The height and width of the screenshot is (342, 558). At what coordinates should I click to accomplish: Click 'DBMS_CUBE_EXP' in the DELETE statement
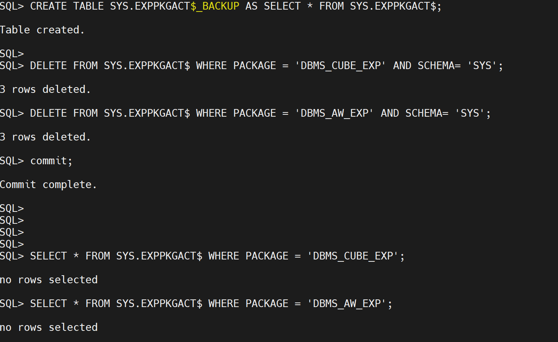click(340, 66)
